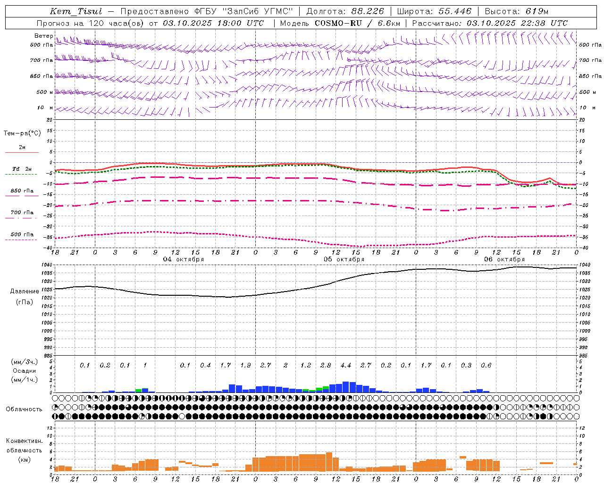The height and width of the screenshot is (483, 604).
Task: Click the forecast start 03.10.2025 18:00 UTC
Action: tap(213, 23)
